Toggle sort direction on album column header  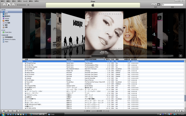click(95, 59)
